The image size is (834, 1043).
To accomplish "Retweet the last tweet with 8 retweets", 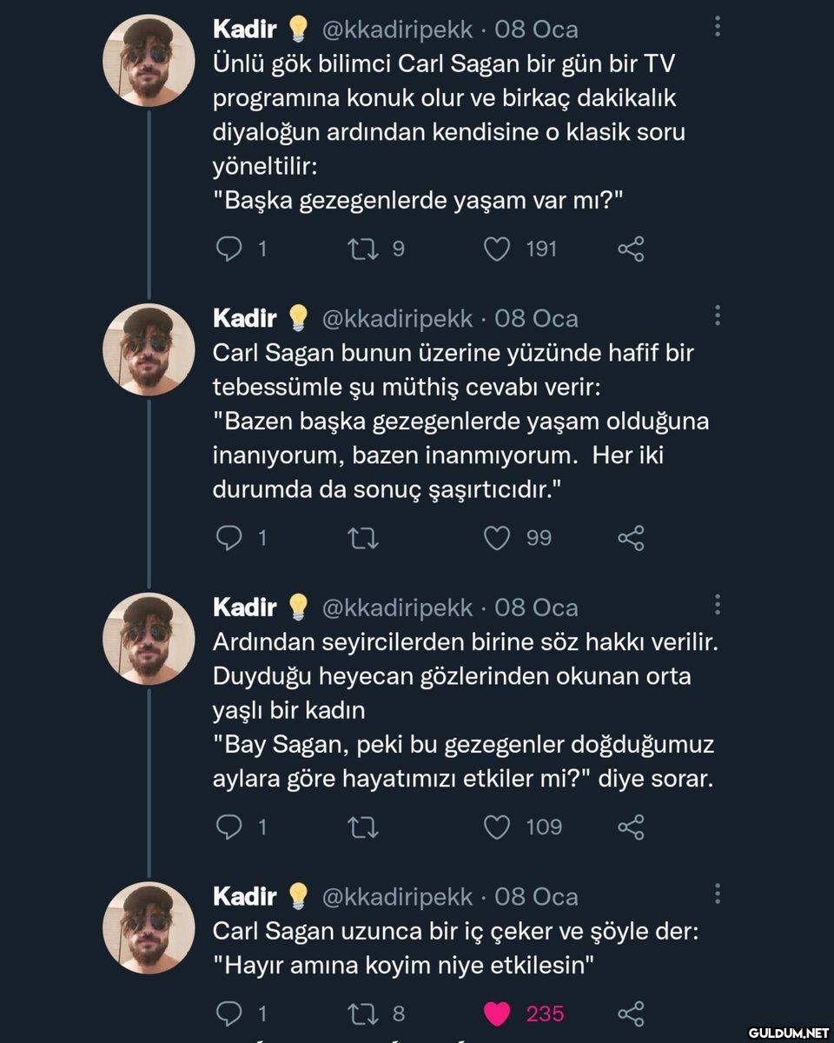I will click(x=361, y=1013).
